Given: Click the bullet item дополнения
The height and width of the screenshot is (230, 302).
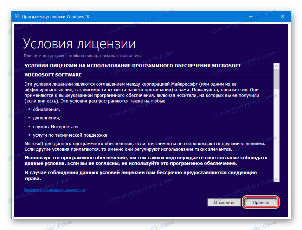Looking at the screenshot, I should click(x=46, y=118).
